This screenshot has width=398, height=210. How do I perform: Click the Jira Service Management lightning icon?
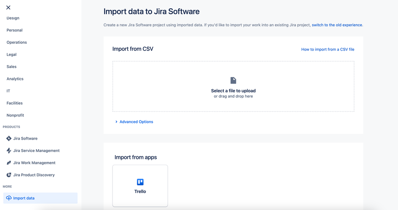point(9,151)
